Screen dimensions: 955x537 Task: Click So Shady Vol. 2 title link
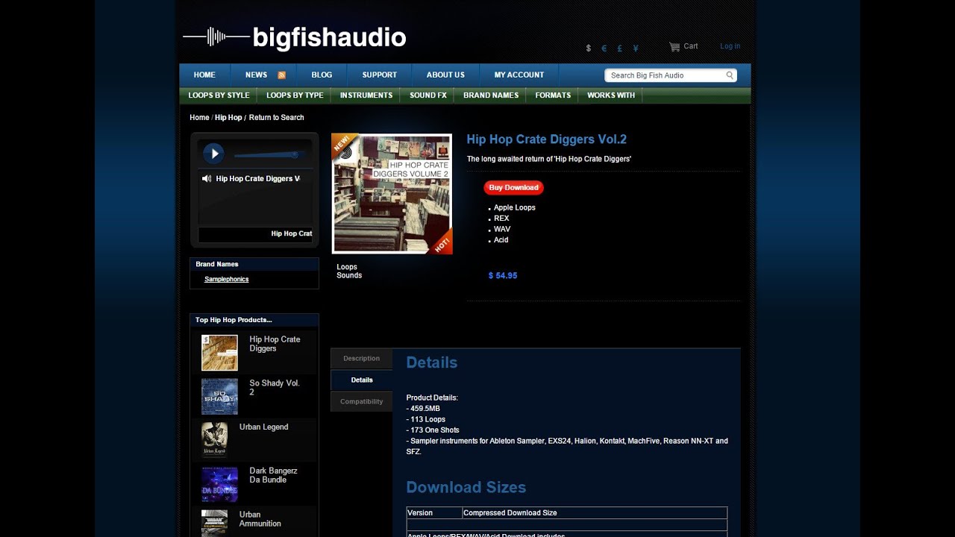pos(275,388)
